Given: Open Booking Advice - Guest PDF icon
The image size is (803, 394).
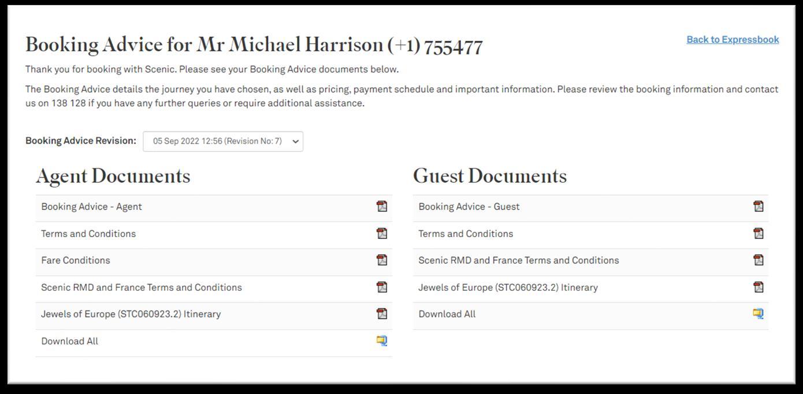Looking at the screenshot, I should pyautogui.click(x=759, y=207).
